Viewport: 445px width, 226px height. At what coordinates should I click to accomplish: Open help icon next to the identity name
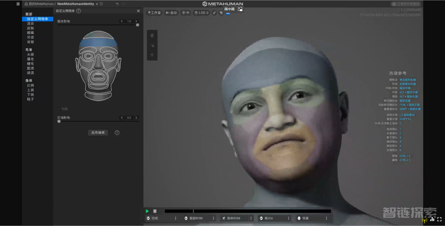101,4
